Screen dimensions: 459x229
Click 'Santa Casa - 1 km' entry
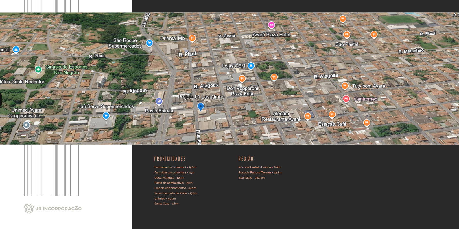click(166, 204)
